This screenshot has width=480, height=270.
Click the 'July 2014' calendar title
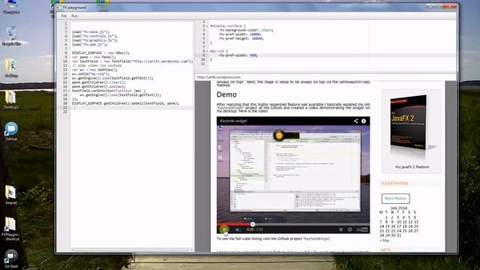tap(398, 208)
